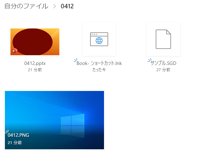Image resolution: width=200 pixels, height=159 pixels.
Task: Click the サンプル.SGD file name
Action: pos(163,63)
